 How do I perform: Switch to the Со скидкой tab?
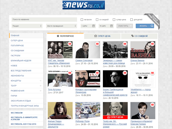pos(139,36)
